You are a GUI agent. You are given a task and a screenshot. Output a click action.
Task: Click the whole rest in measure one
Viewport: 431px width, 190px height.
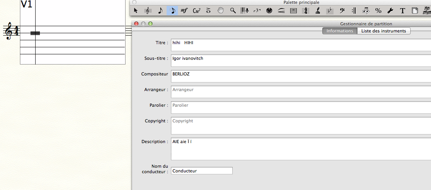tap(35, 33)
